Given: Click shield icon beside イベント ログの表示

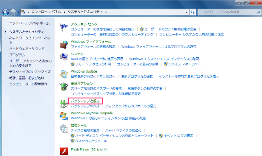Looking at the screenshot, I should point(161,136).
